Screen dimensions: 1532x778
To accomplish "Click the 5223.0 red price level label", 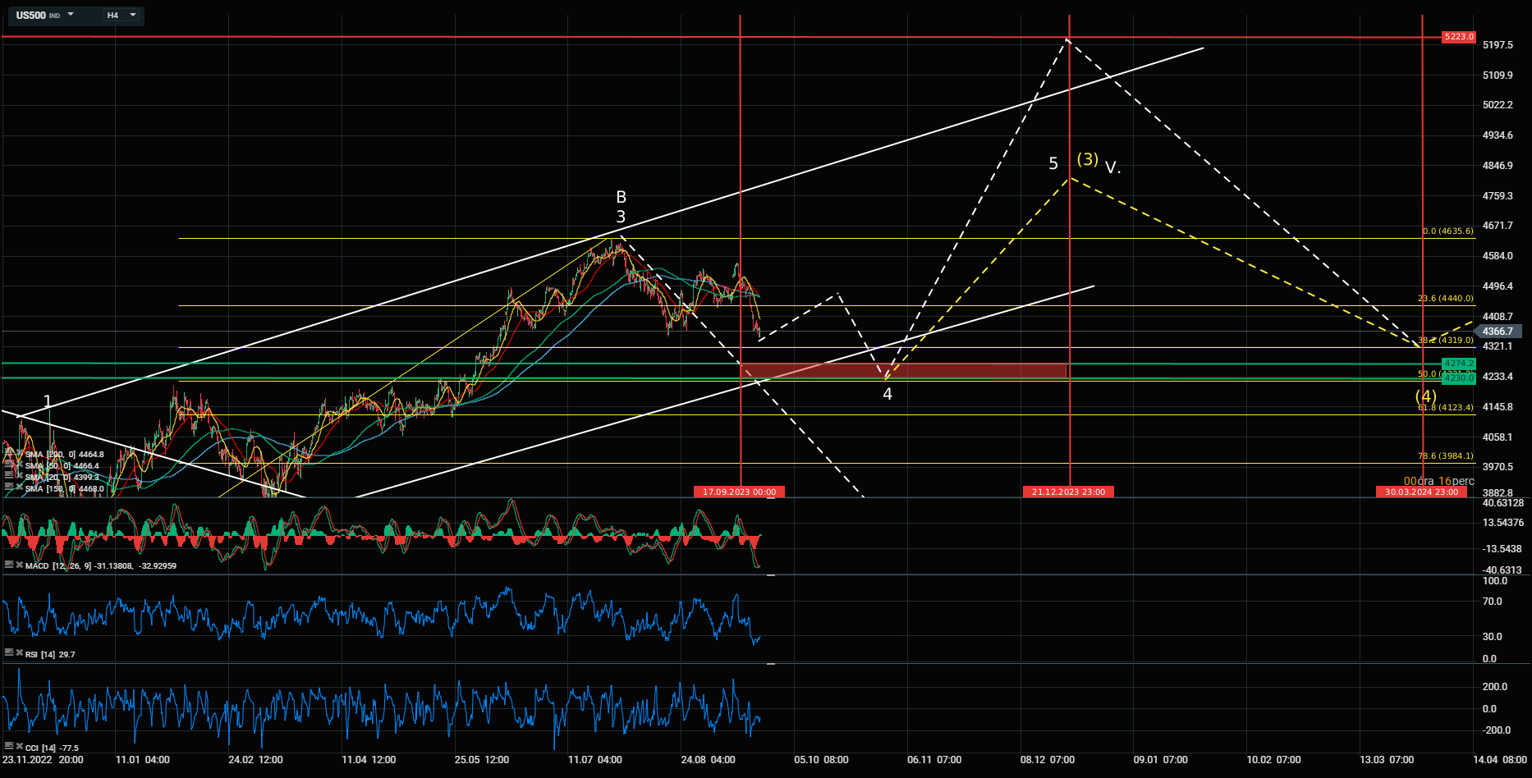I will click(1459, 37).
